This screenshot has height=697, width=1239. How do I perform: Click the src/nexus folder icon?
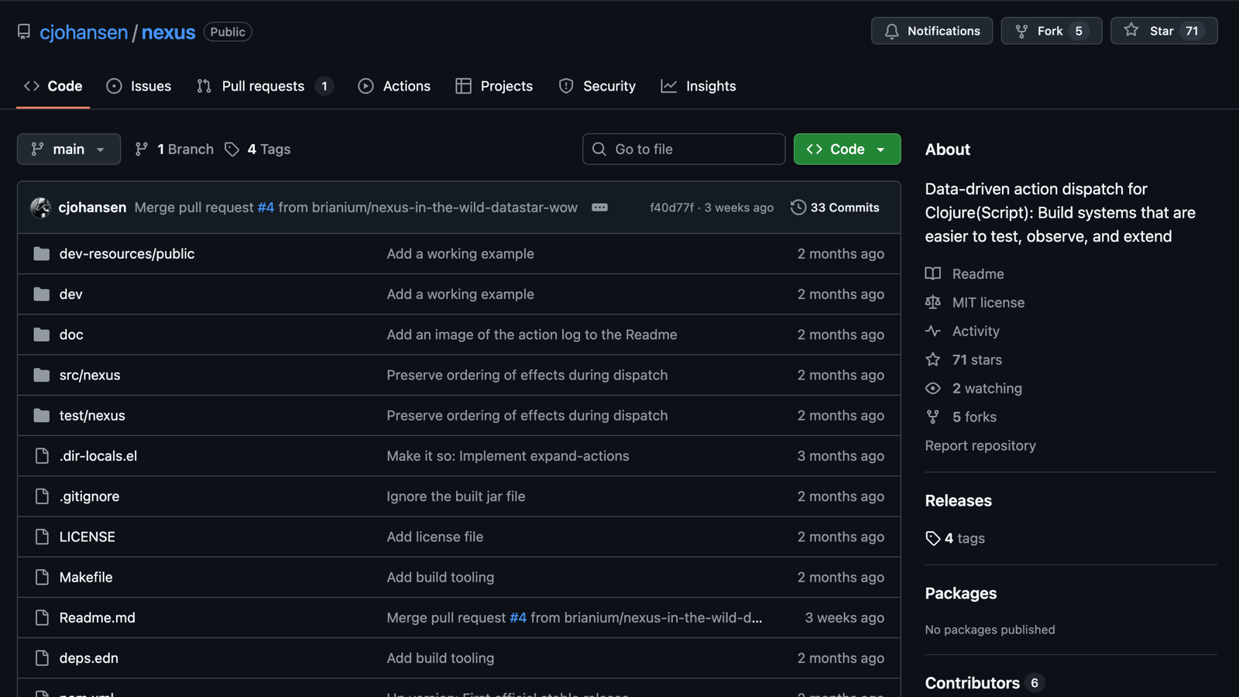(42, 375)
